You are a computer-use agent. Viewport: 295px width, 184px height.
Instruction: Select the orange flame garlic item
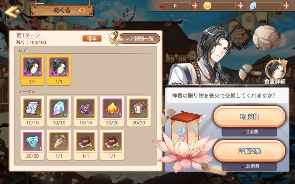[112, 112]
